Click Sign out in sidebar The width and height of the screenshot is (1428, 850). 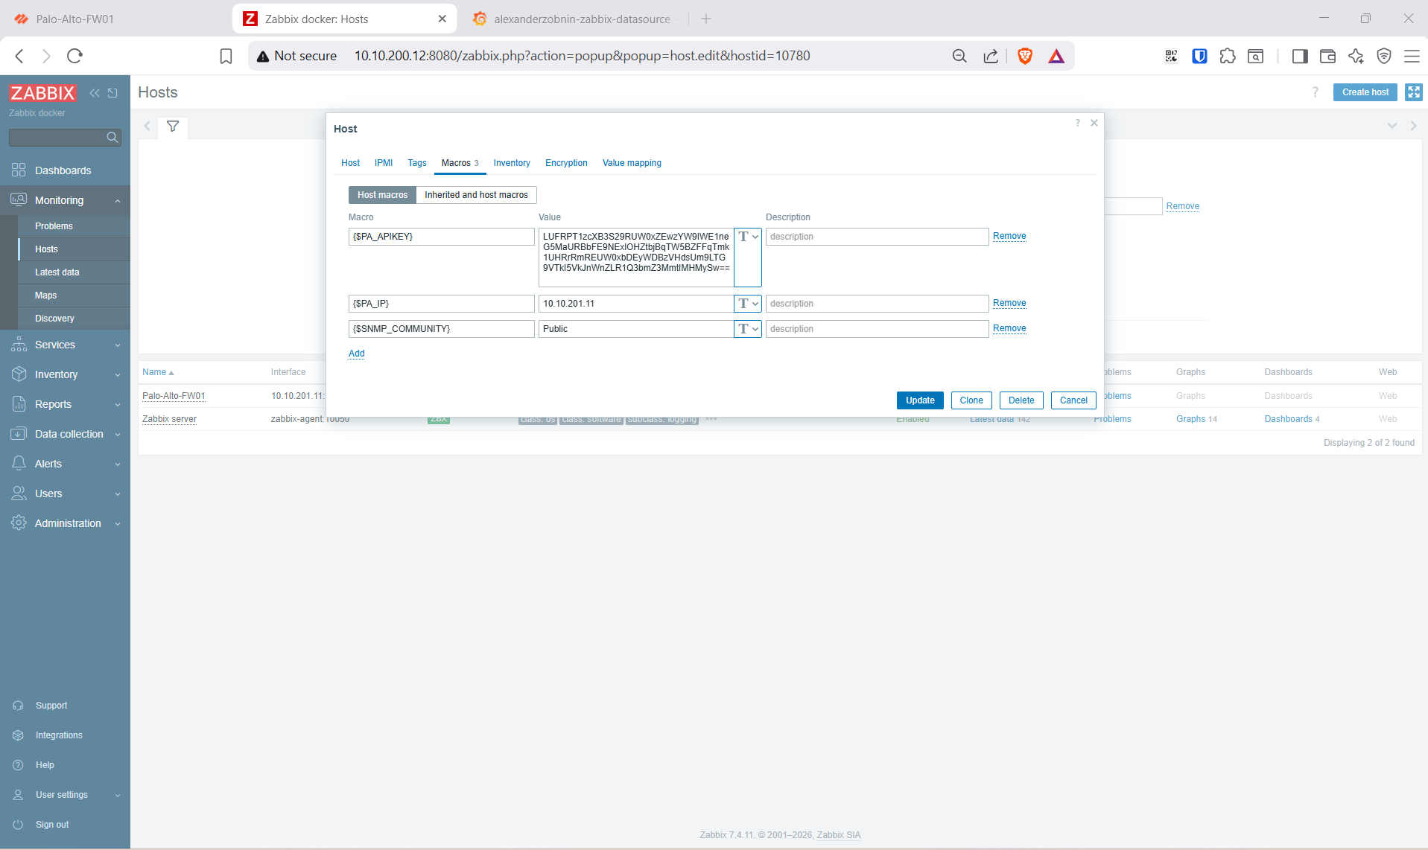click(x=52, y=825)
